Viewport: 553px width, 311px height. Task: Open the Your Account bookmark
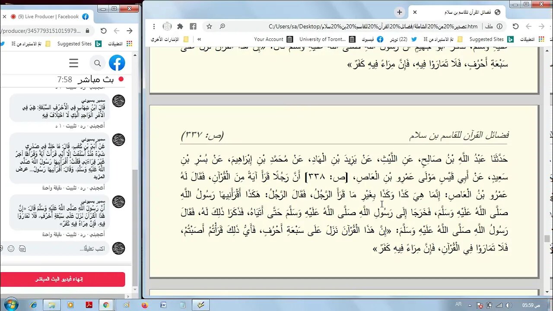(273, 39)
